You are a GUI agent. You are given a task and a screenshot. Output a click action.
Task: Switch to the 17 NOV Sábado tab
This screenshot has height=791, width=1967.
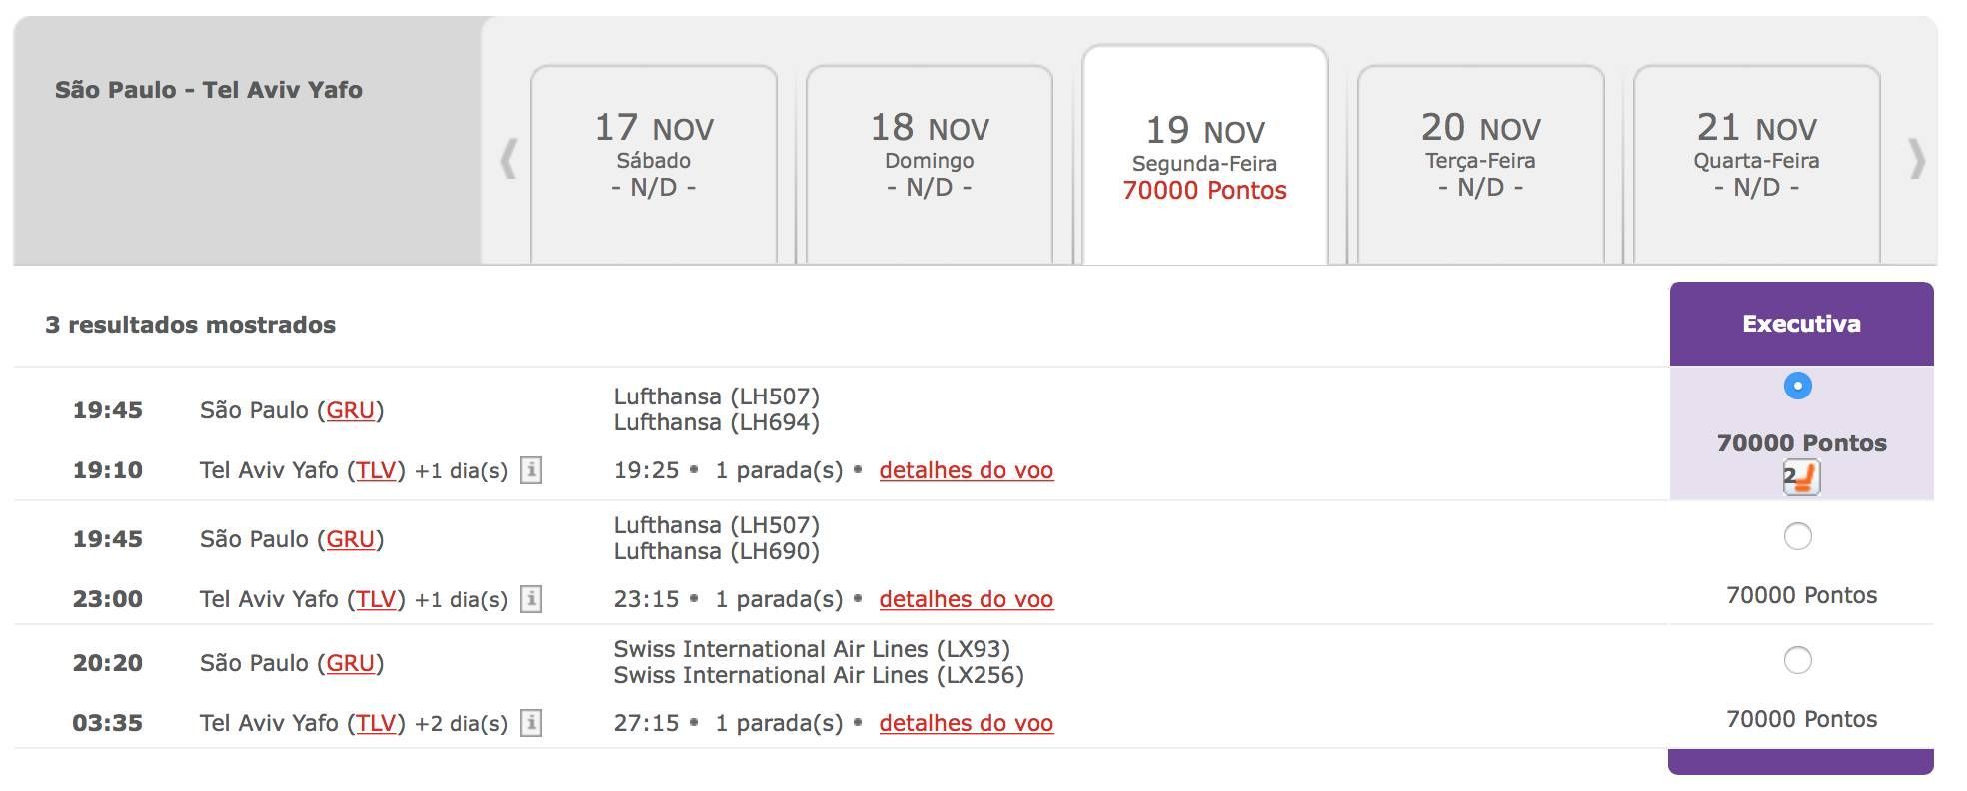coord(654,165)
